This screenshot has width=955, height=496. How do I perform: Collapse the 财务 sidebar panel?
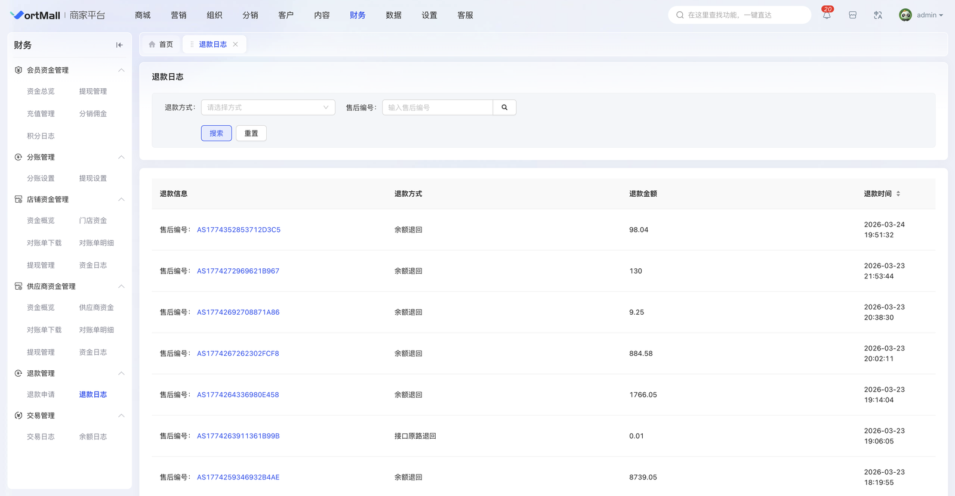pos(119,45)
